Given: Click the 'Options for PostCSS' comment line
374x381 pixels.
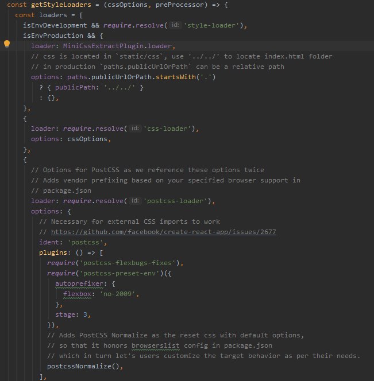Looking at the screenshot, I should (148, 170).
